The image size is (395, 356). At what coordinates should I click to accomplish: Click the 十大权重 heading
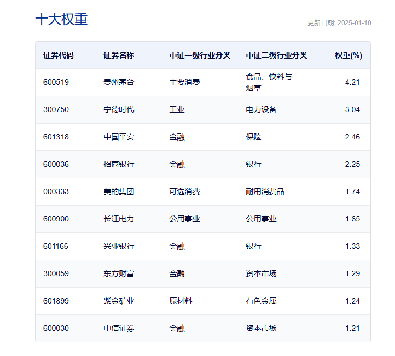coord(61,19)
